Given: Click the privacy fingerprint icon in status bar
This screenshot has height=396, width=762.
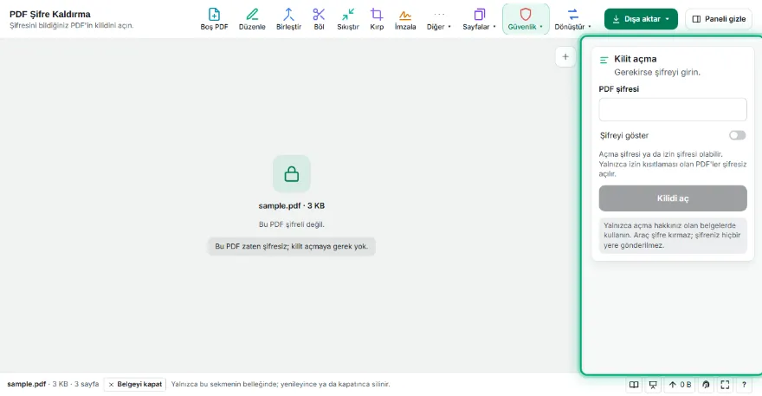Looking at the screenshot, I should tap(706, 385).
